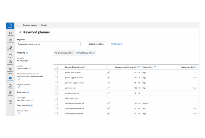Click hydroponics store near me keyword text
Screen dimensions: 205x138
coord(75,103)
